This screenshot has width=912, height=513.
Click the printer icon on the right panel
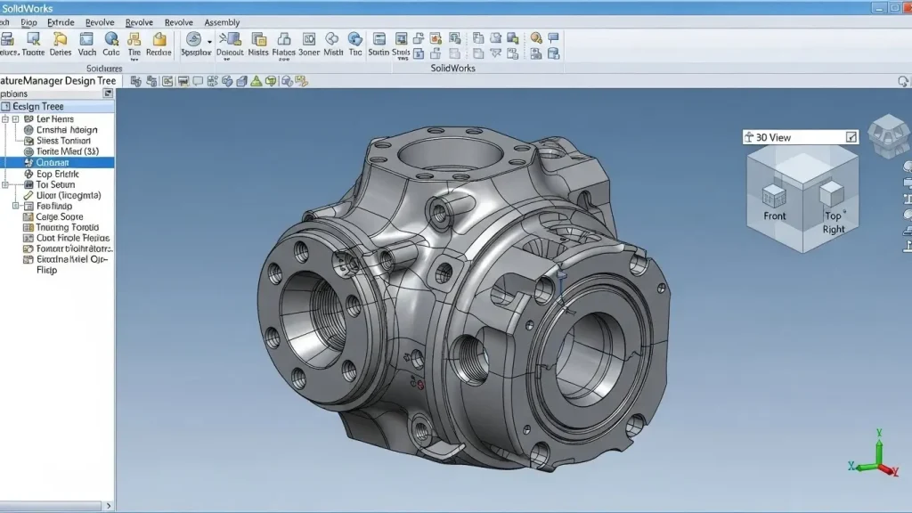tap(906, 229)
